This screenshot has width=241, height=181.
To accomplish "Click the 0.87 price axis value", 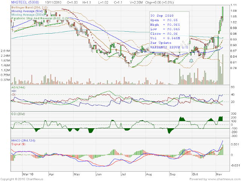I will (x=233, y=51).
